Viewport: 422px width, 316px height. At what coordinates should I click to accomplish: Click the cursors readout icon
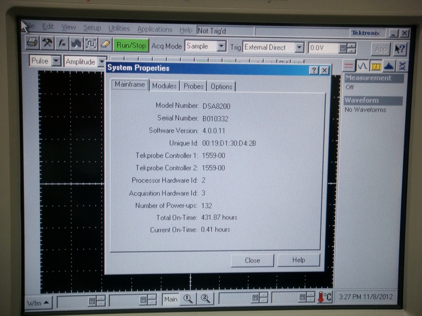click(402, 66)
